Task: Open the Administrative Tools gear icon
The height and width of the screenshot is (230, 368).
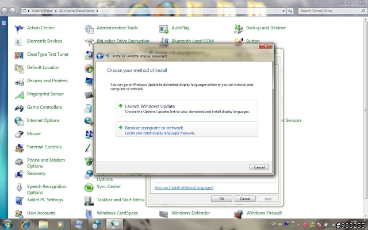Action: click(89, 29)
